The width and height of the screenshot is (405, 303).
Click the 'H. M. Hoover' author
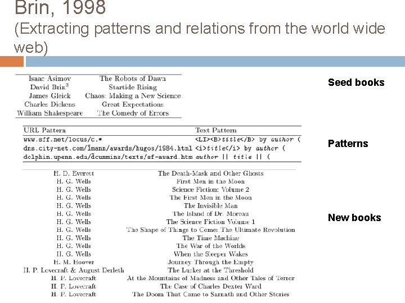74,262
